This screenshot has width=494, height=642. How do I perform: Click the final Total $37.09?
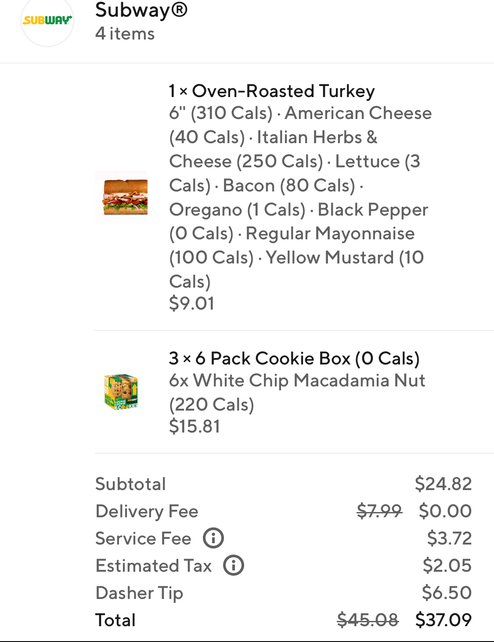[x=444, y=620]
